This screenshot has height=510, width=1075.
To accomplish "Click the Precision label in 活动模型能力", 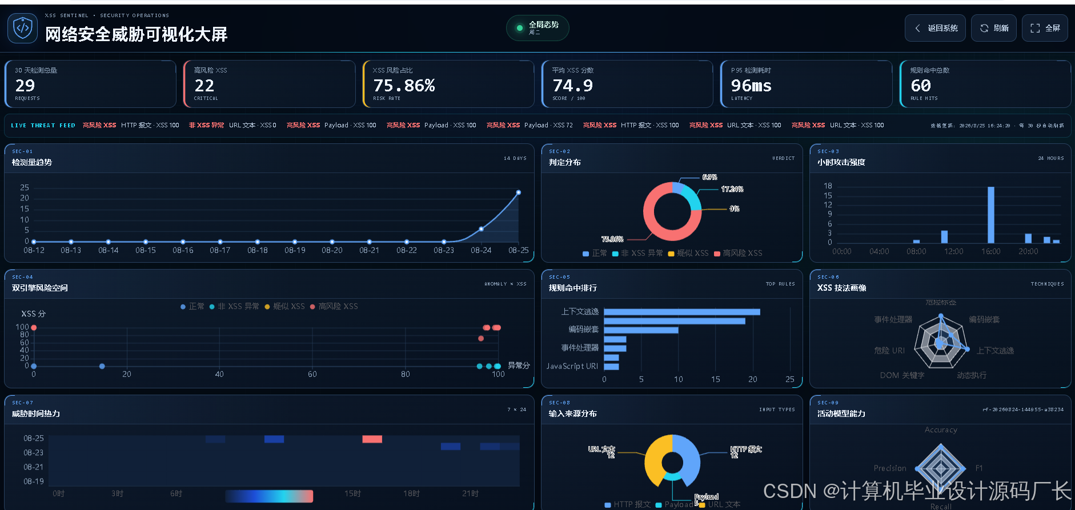I will tap(890, 468).
